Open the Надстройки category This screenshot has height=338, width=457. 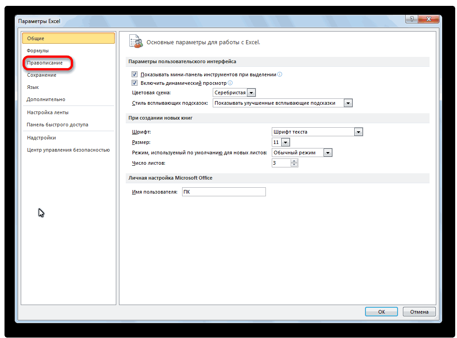69,138
